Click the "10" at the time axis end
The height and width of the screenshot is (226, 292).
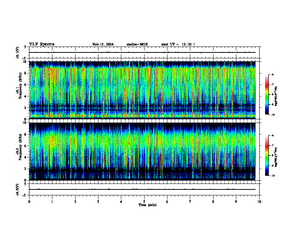point(259,202)
